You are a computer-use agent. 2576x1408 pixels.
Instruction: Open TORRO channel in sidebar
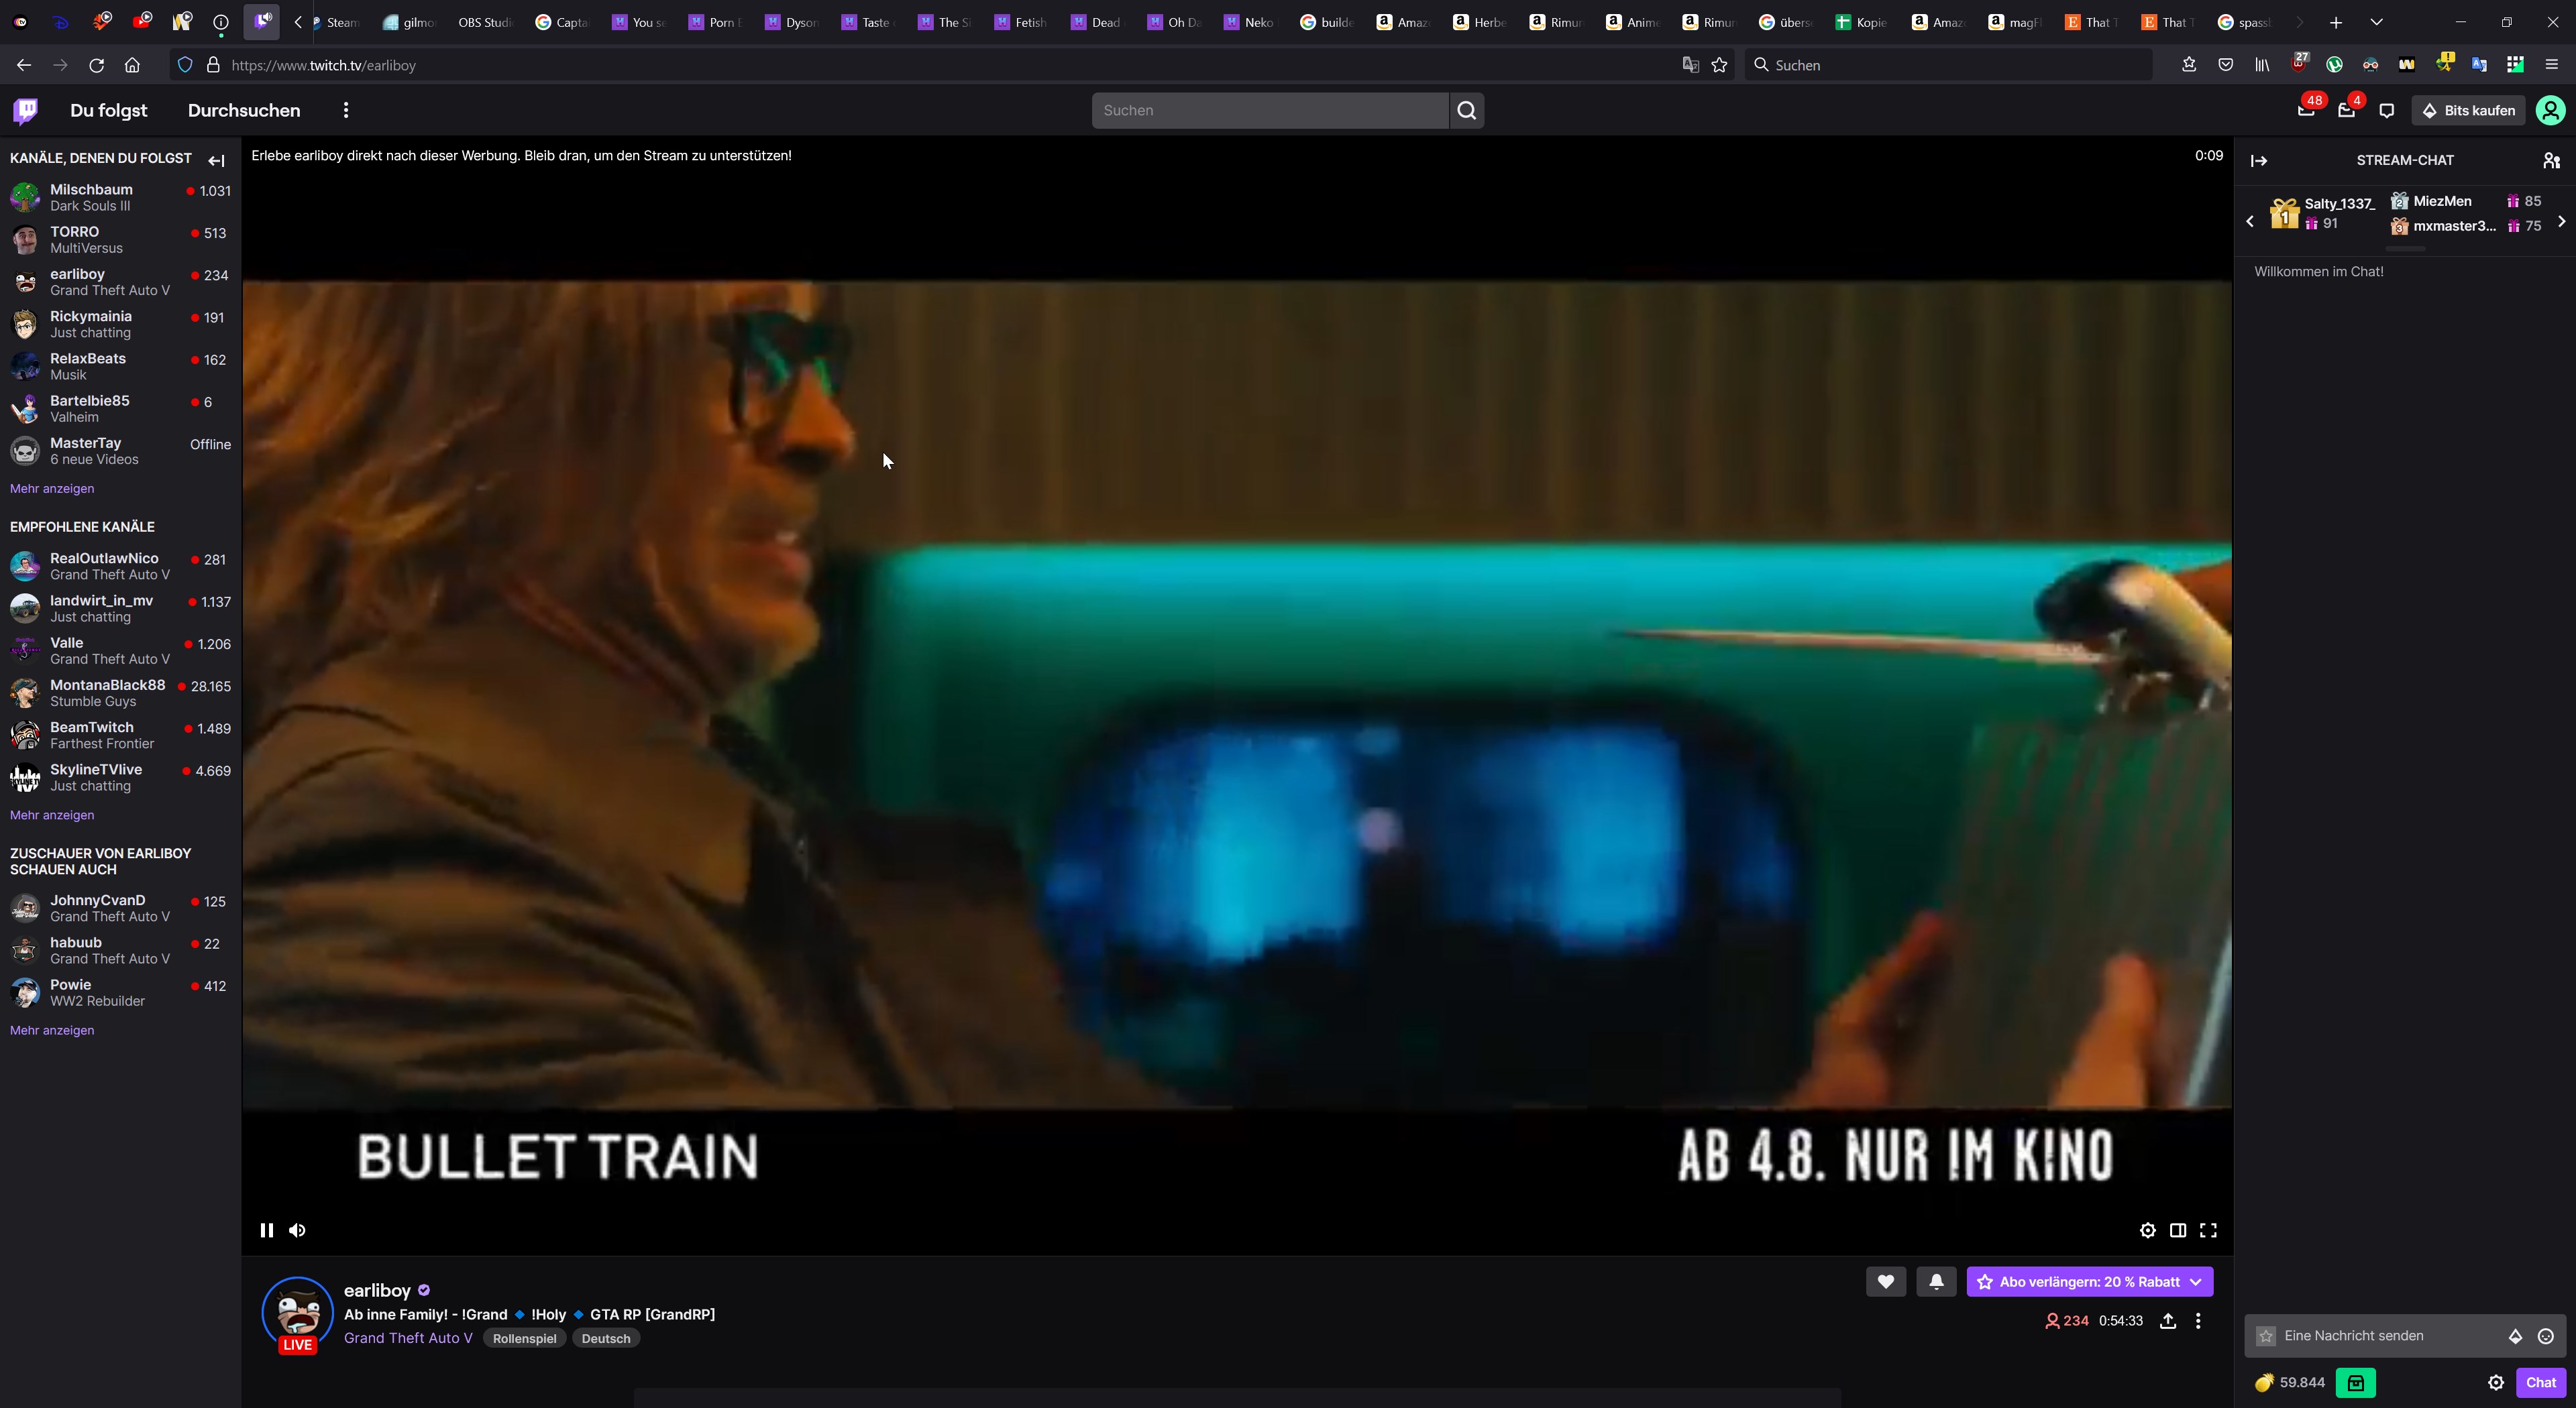(120, 240)
